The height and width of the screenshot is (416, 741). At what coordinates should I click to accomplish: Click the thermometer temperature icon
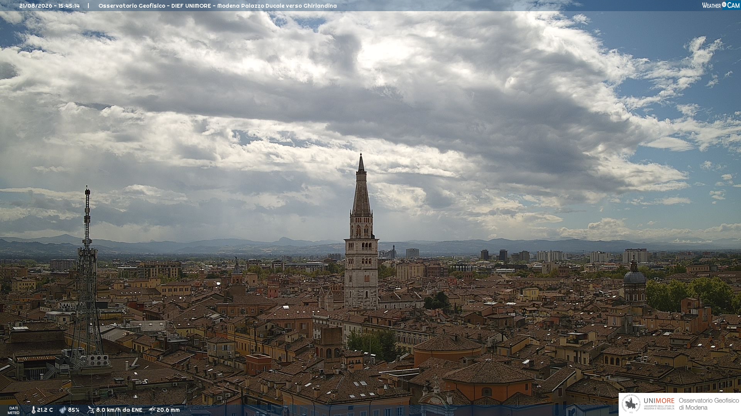tap(33, 410)
